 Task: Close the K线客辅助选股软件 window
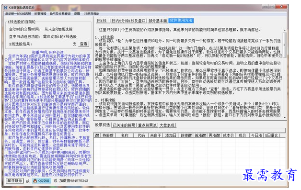pyautogui.click(x=281, y=7)
